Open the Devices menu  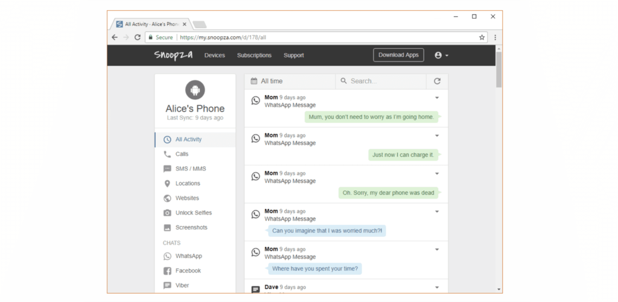point(214,55)
